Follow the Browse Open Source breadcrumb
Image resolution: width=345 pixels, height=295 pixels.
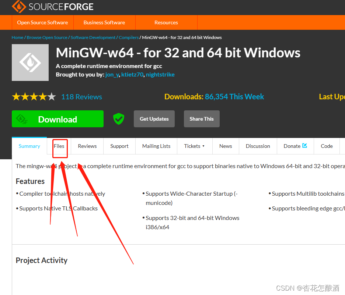47,38
